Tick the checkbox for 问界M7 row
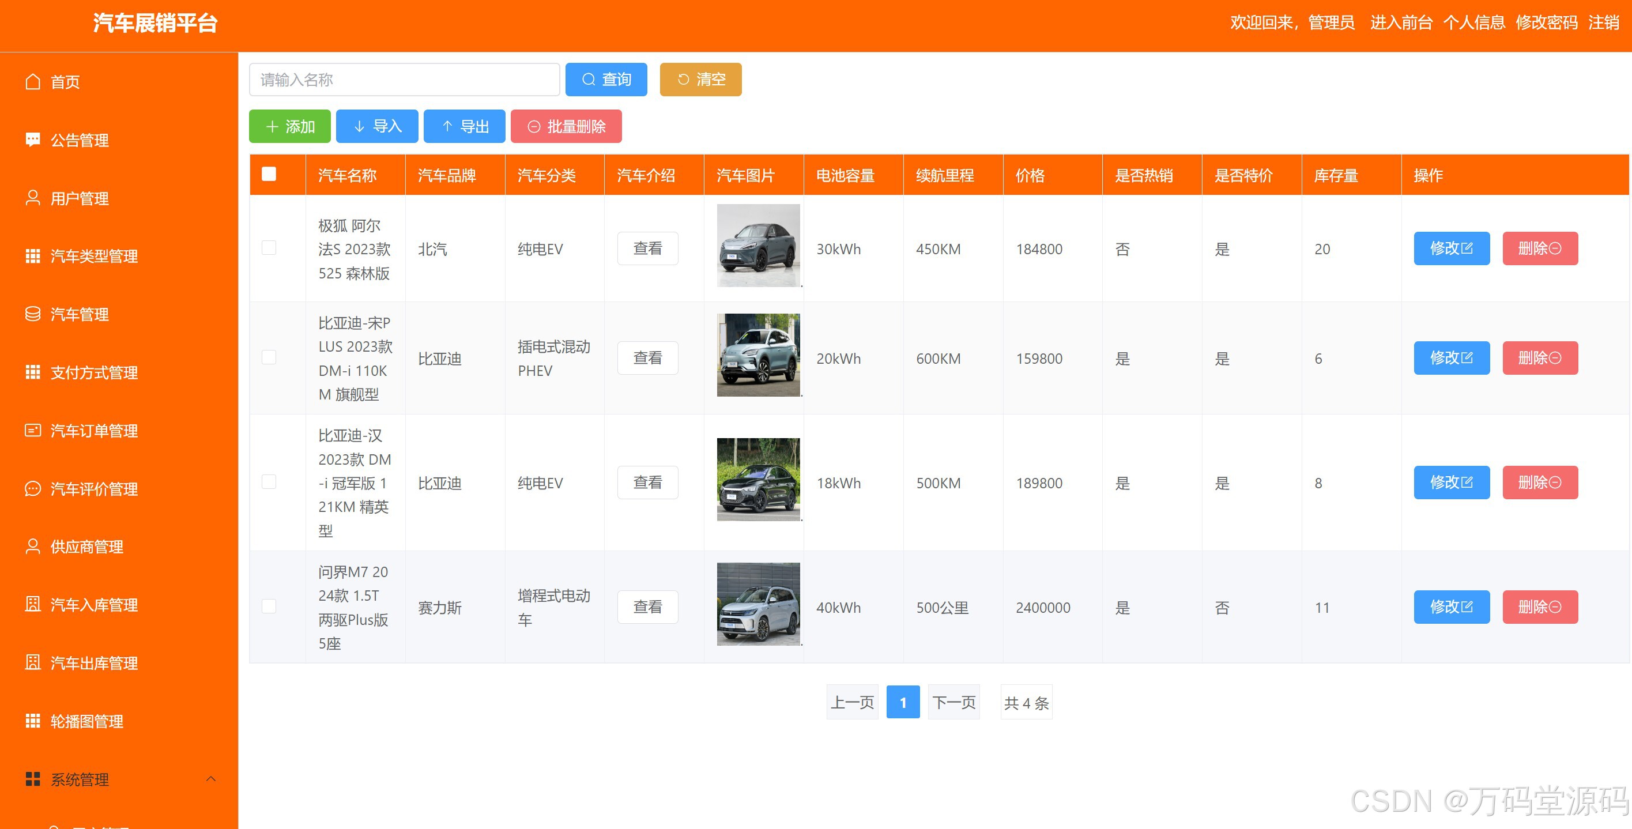This screenshot has width=1632, height=829. pyautogui.click(x=269, y=606)
